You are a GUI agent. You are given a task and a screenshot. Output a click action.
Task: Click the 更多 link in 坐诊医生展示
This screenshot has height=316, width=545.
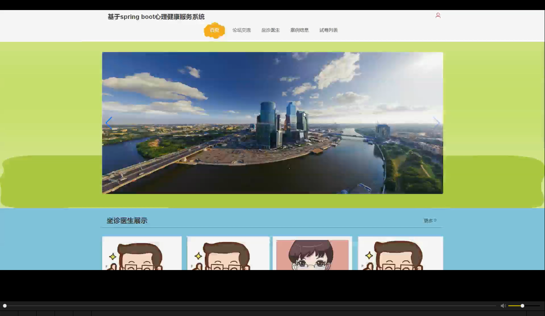(428, 220)
